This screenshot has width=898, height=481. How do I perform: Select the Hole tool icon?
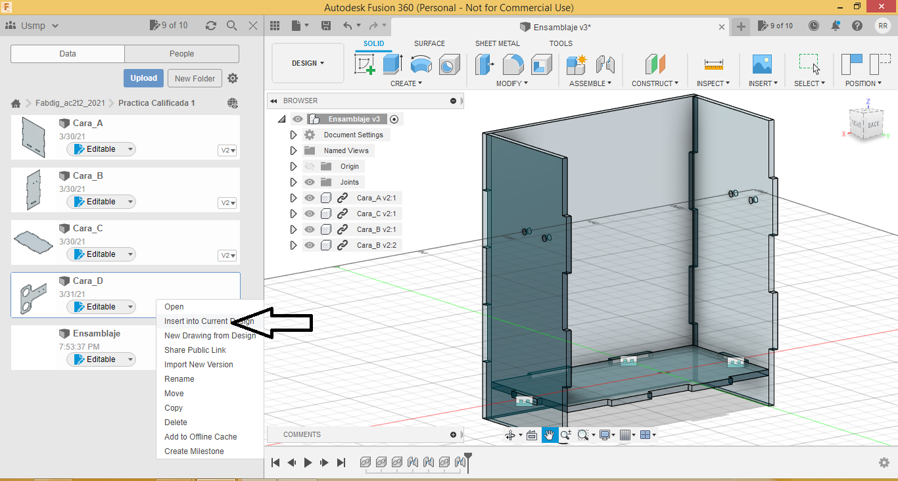tap(449, 64)
